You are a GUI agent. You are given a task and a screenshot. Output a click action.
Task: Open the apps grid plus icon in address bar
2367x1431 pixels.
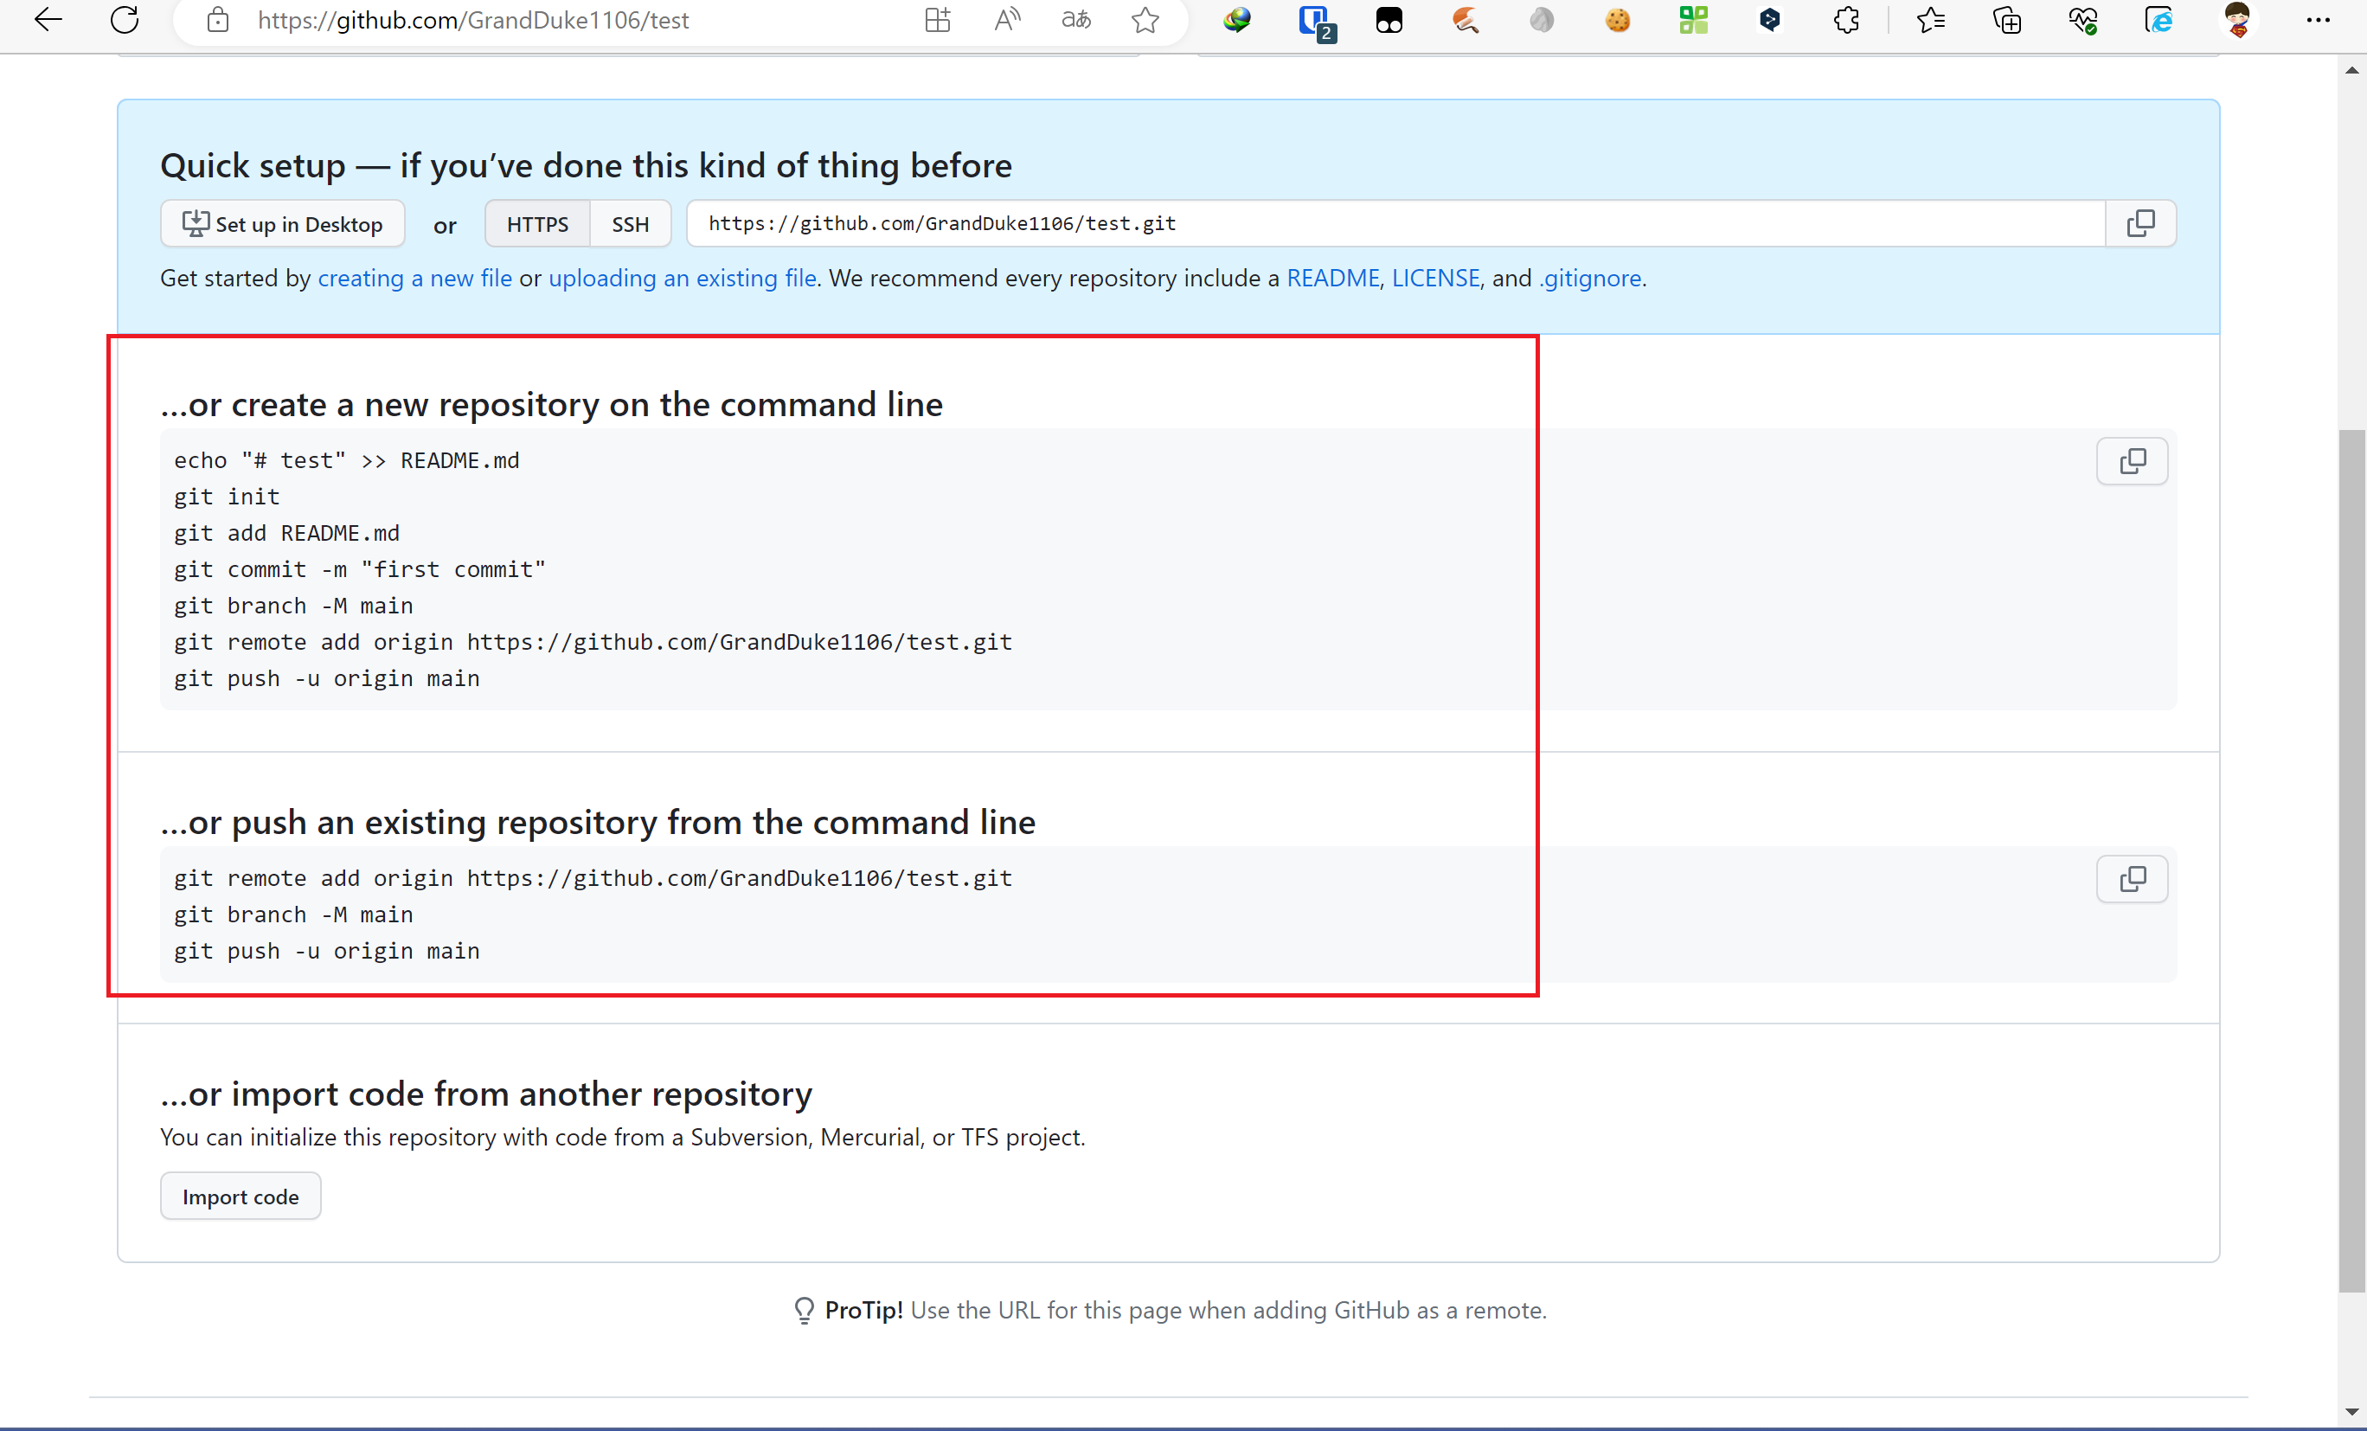pos(938,20)
